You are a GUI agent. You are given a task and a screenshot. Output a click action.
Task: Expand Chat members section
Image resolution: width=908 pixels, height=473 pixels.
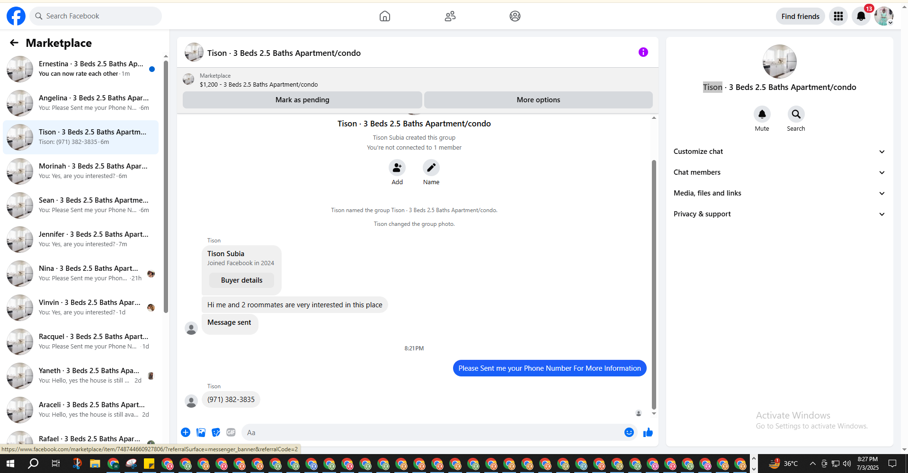[x=779, y=172]
